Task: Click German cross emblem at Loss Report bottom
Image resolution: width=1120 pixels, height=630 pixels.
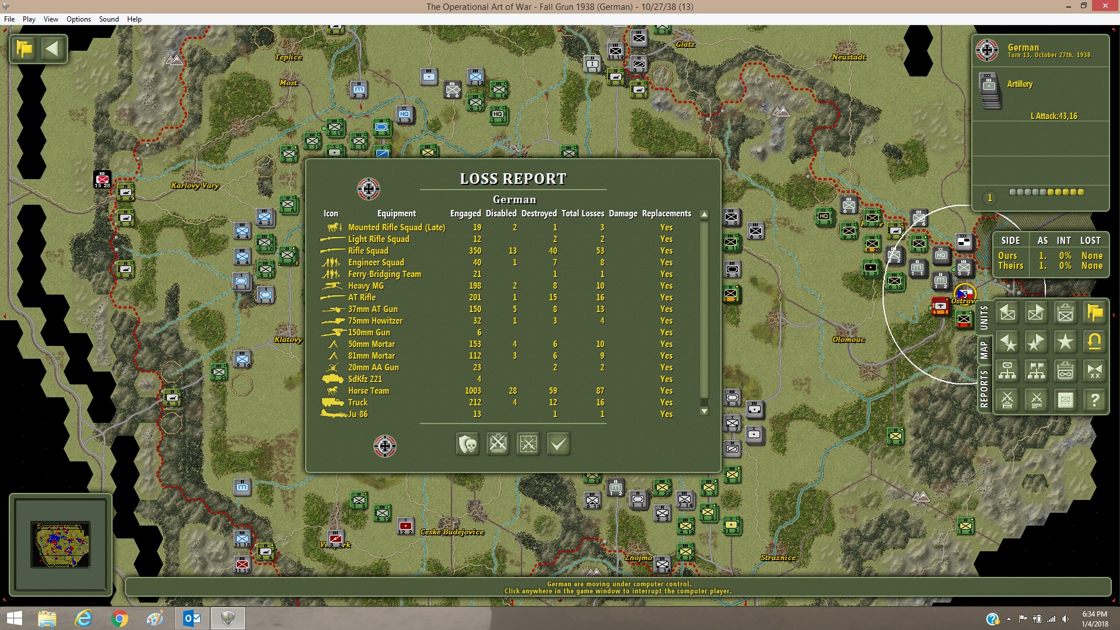Action: tap(385, 446)
